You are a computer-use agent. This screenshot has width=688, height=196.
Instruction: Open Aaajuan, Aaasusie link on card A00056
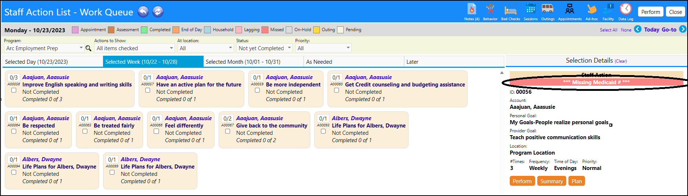(x=45, y=77)
